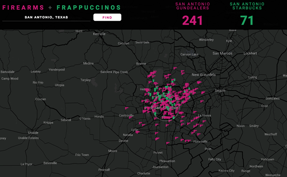Click the Devine map label

(124, 141)
